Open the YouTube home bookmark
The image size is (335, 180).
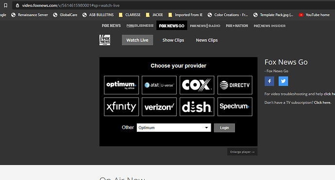click(x=314, y=15)
